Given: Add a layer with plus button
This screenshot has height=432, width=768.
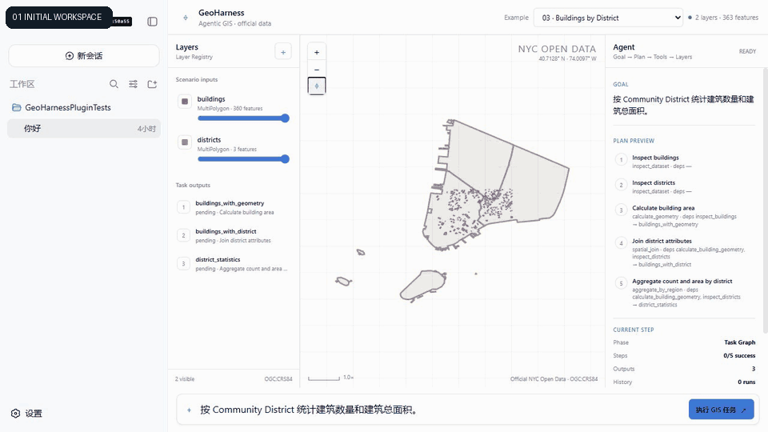Looking at the screenshot, I should (283, 52).
